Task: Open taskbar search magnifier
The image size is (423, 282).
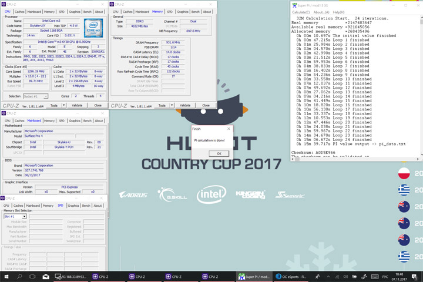Action: [x=19, y=277]
